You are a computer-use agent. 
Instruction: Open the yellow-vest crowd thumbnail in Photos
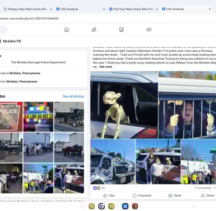[38, 178]
